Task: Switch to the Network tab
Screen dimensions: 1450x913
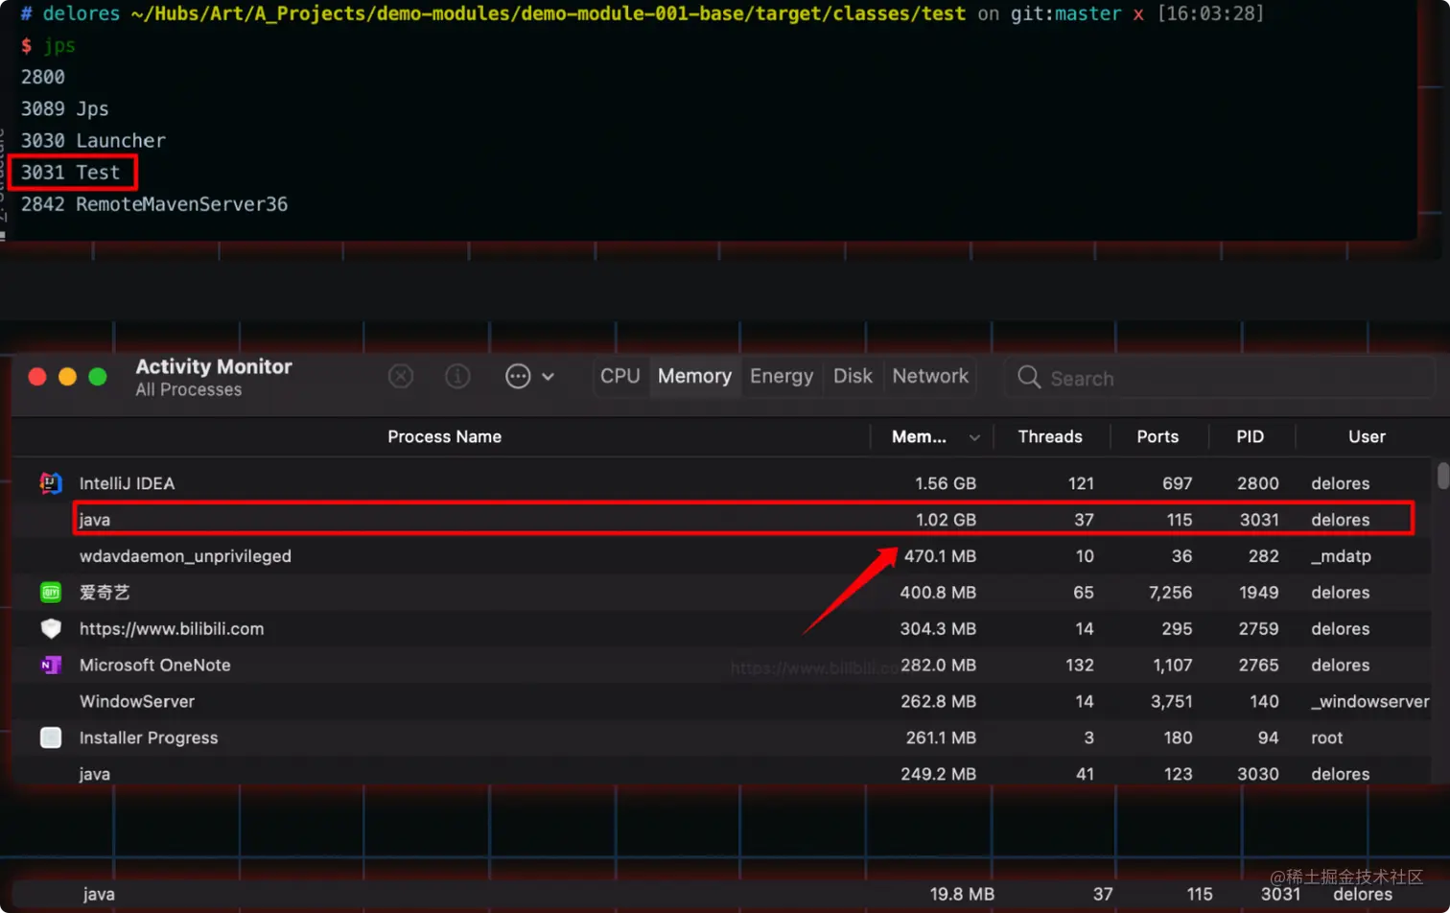Action: pos(930,376)
